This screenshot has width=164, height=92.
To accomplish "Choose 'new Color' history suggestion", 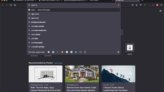I will [74, 18].
